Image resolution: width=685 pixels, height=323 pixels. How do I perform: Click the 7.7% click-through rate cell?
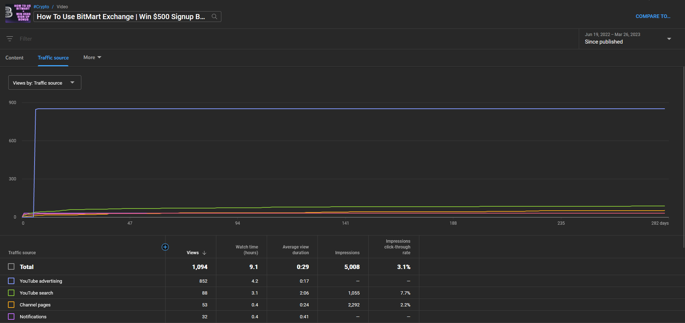(405, 293)
